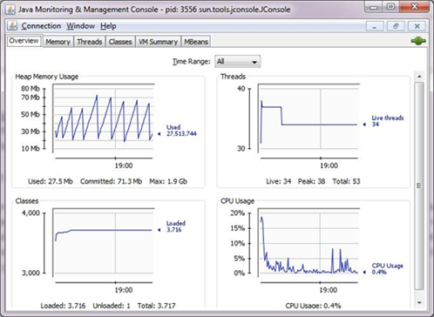Click the 'Time Range:' label
This screenshot has width=434, height=317.
192,62
